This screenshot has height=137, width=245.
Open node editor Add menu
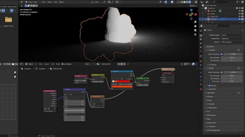click(52, 64)
